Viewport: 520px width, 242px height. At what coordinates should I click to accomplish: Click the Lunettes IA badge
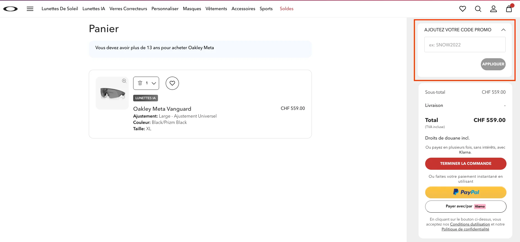[146, 98]
